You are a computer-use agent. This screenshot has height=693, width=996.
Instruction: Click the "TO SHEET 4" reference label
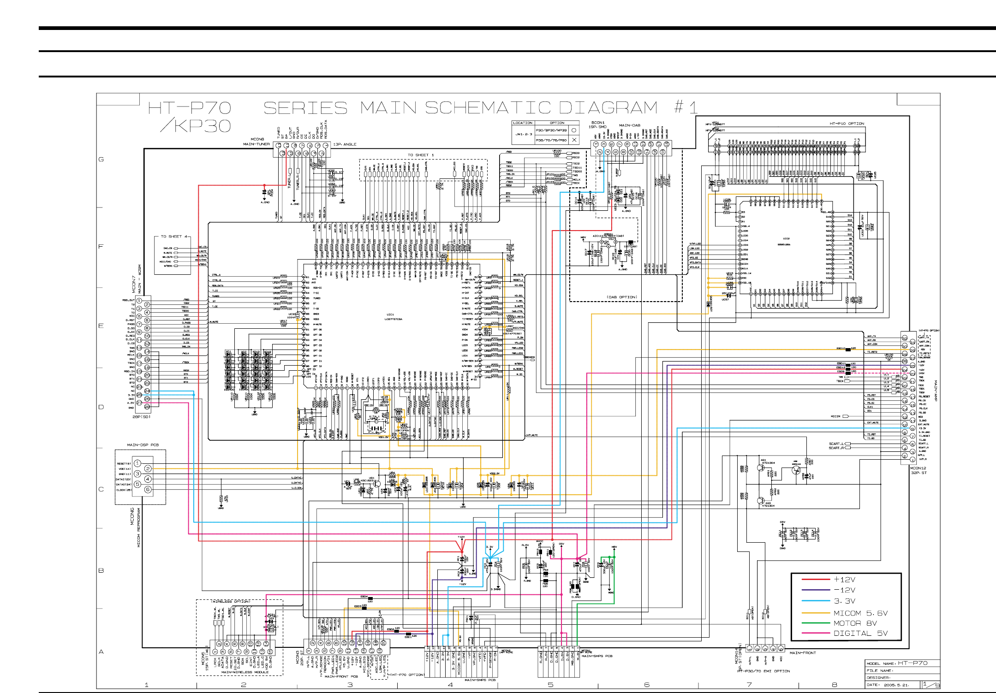[x=175, y=237]
